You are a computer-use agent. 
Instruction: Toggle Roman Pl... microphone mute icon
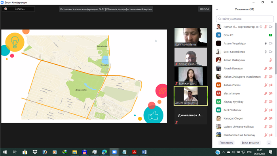pyautogui.click(x=266, y=27)
